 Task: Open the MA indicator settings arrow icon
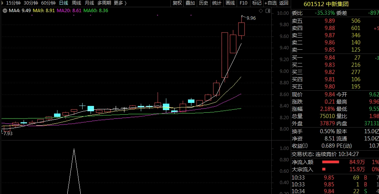click(x=5, y=11)
